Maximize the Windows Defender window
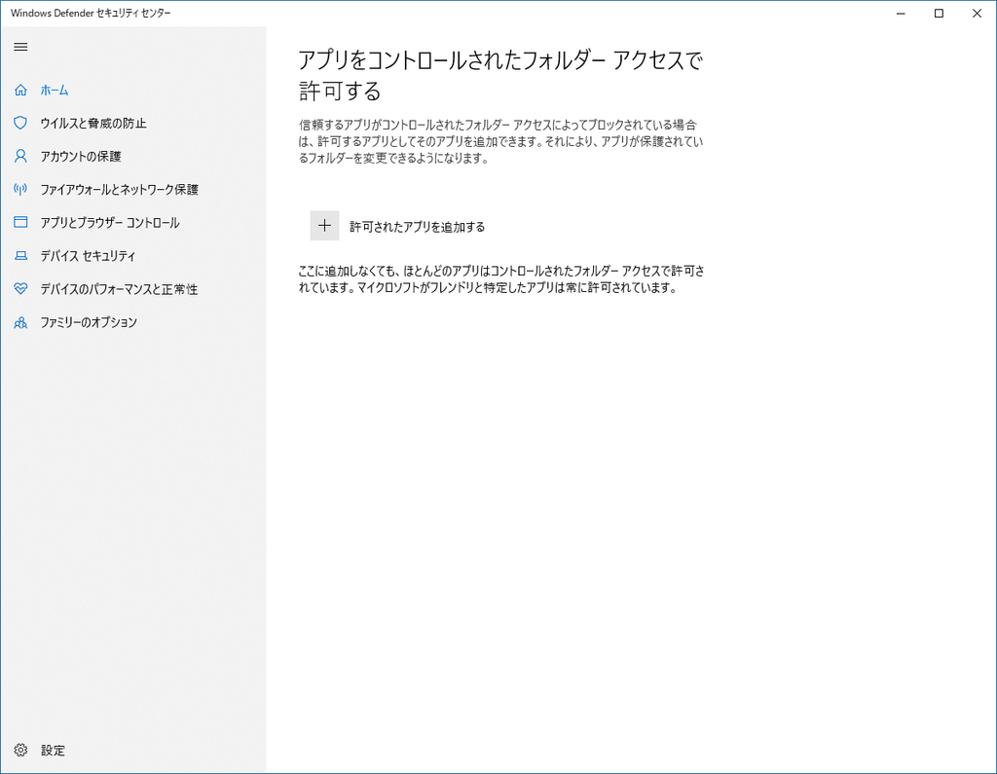The height and width of the screenshot is (774, 997). [939, 14]
